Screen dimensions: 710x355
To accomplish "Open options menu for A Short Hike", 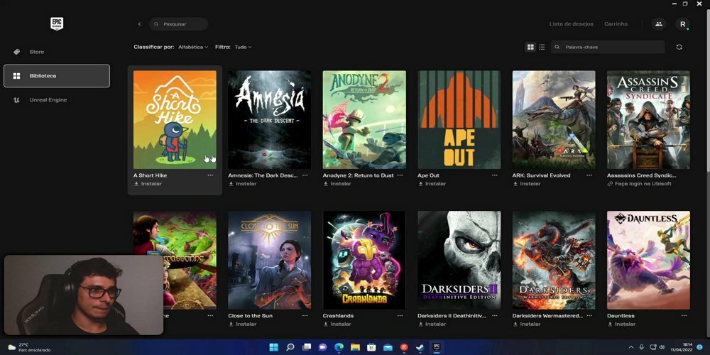I will point(210,175).
